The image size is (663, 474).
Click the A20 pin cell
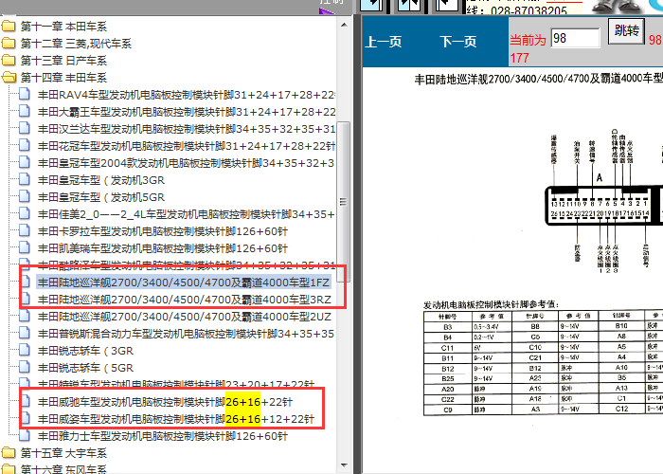(448, 389)
